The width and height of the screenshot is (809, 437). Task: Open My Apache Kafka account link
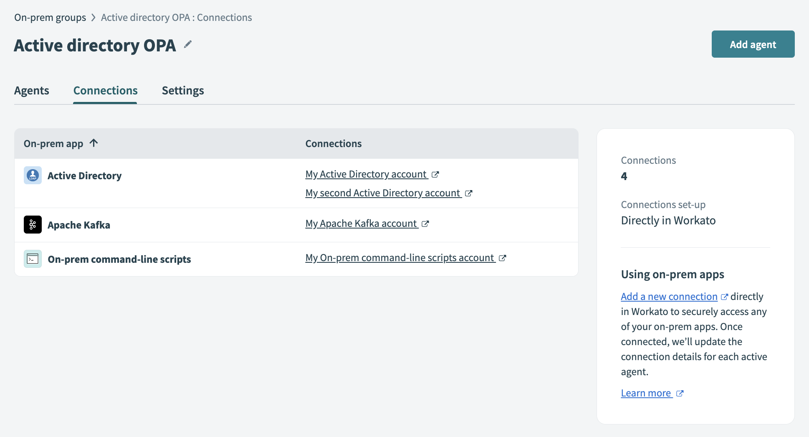[361, 223]
